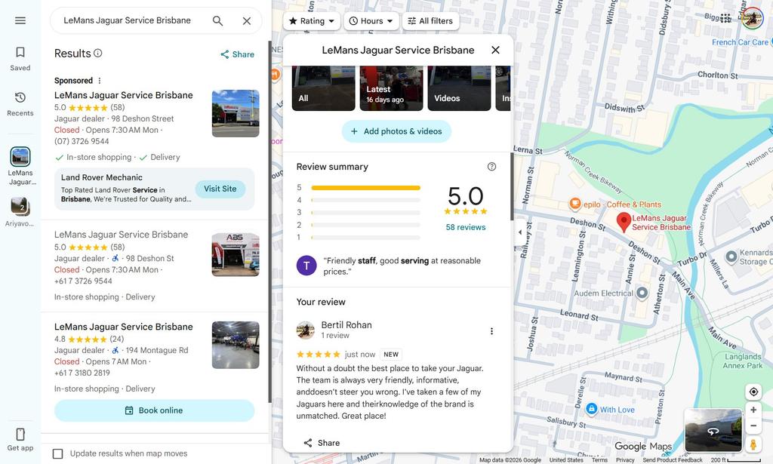Image resolution: width=773 pixels, height=464 pixels.
Task: Click the search magnifier icon
Action: (217, 20)
